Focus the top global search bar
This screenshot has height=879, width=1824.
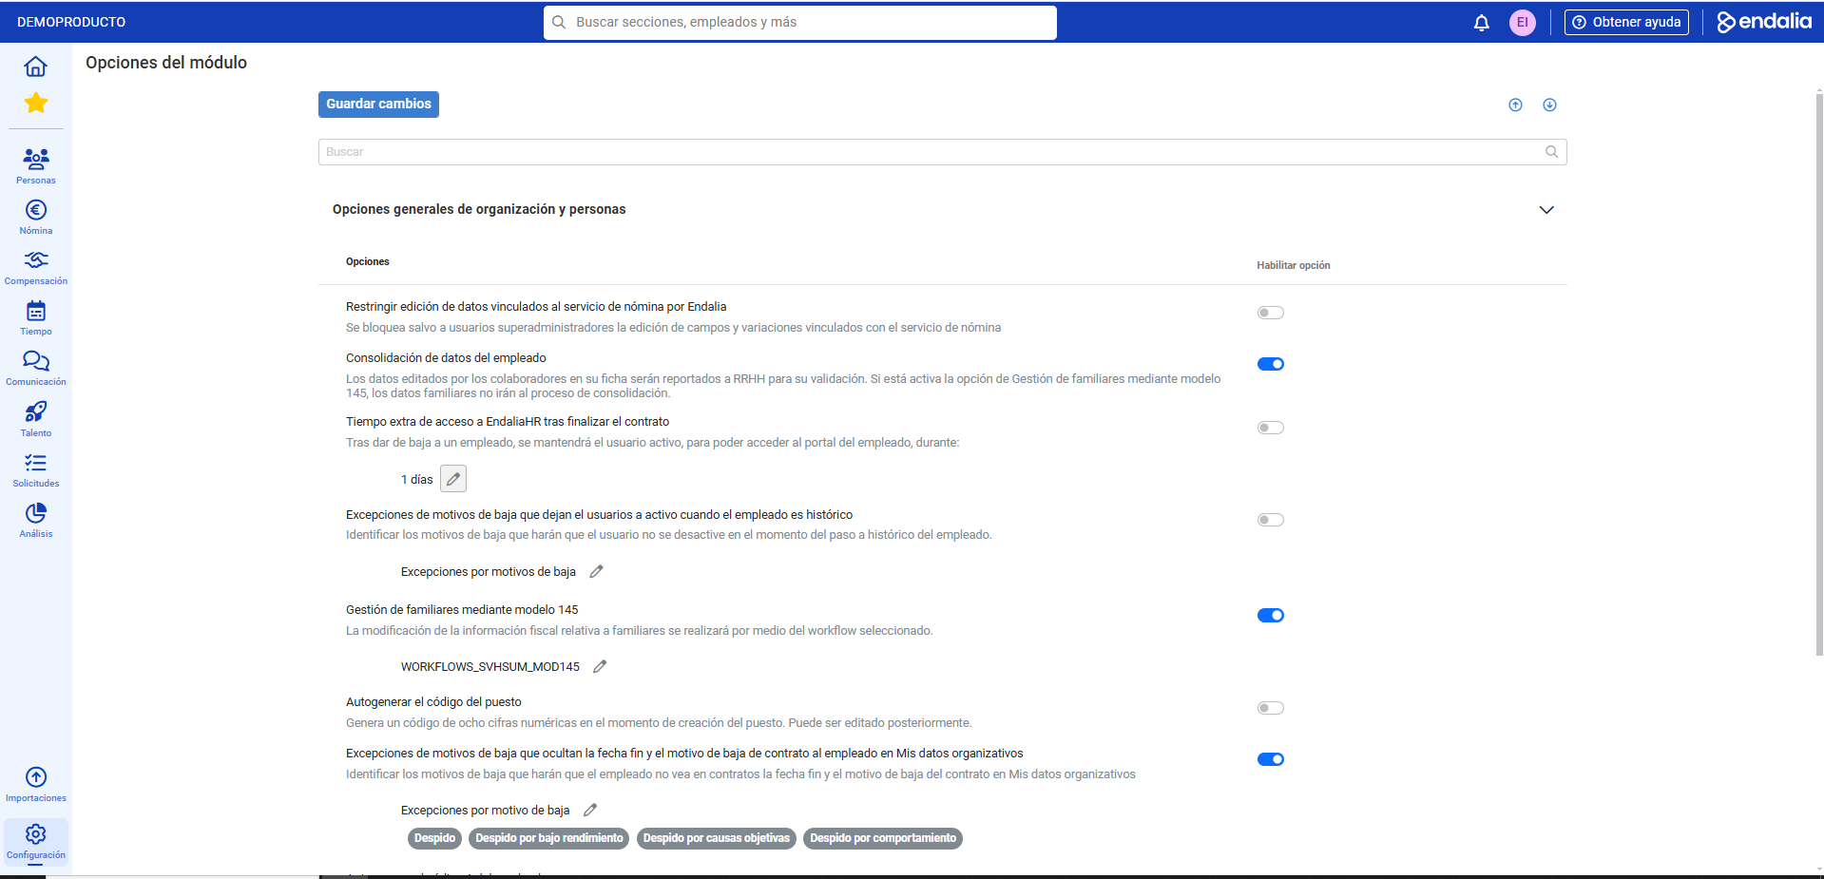pos(799,23)
